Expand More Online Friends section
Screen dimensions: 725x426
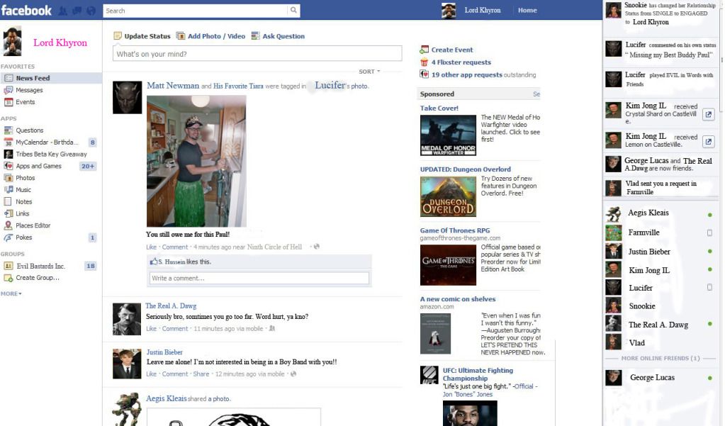click(x=661, y=359)
